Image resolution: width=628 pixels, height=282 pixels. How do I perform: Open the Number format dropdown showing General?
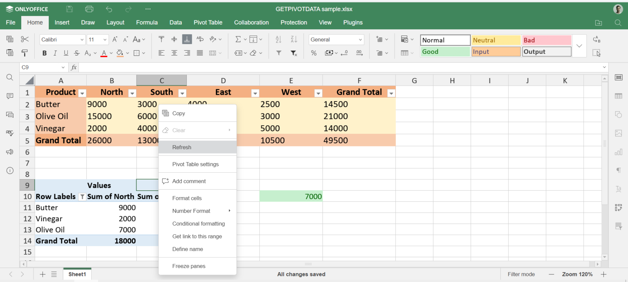[336, 39]
